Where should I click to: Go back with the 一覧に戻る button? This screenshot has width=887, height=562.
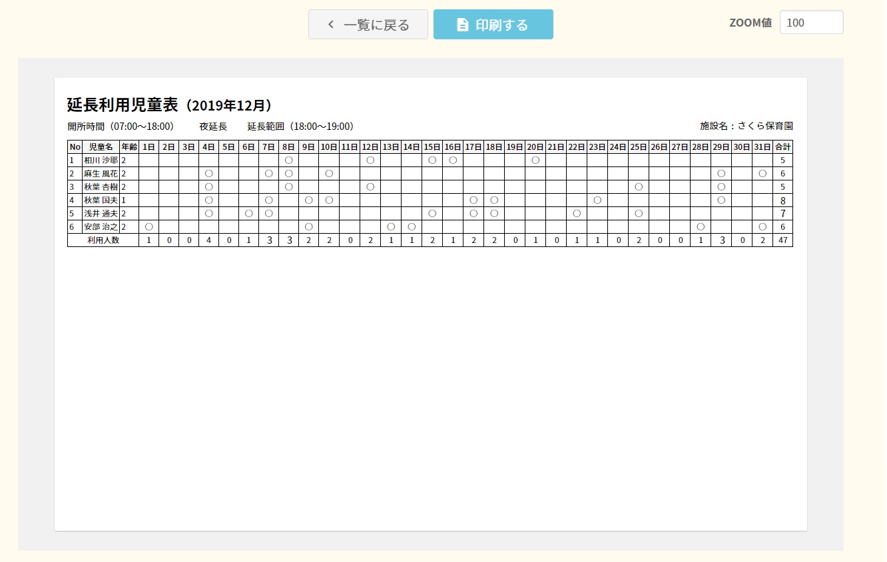(368, 25)
